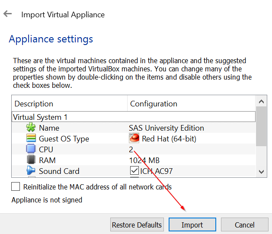Image resolution: width=272 pixels, height=234 pixels.
Task: Click the RAM memory icon
Action: pos(31,160)
